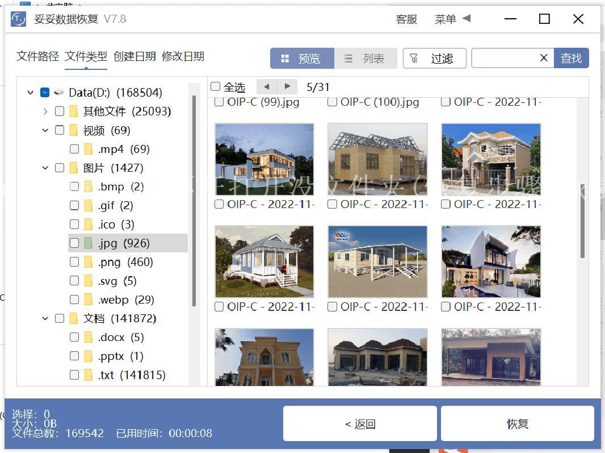Click the triangle arrow next to 菜单
The height and width of the screenshot is (453, 605).
click(x=467, y=18)
